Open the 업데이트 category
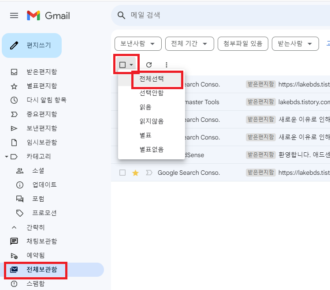 [44, 185]
